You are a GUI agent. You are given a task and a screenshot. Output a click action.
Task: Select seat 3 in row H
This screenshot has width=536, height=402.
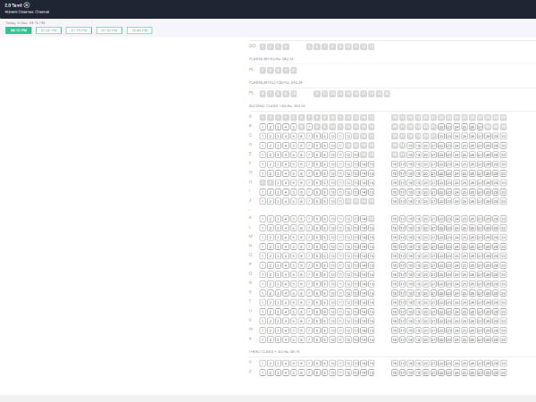278,183
